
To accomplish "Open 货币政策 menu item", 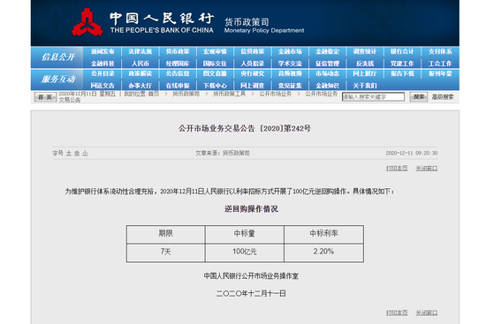I will [x=178, y=51].
